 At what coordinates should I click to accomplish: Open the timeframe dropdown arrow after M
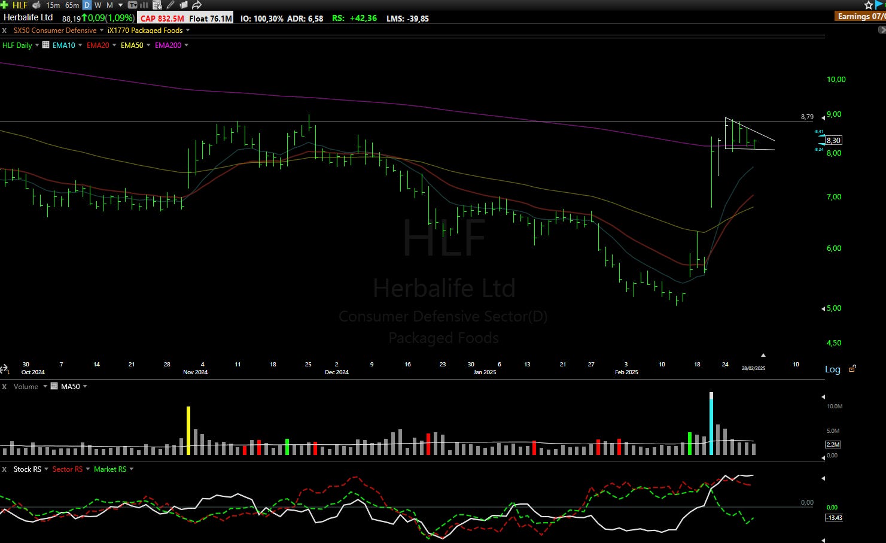[x=120, y=5]
